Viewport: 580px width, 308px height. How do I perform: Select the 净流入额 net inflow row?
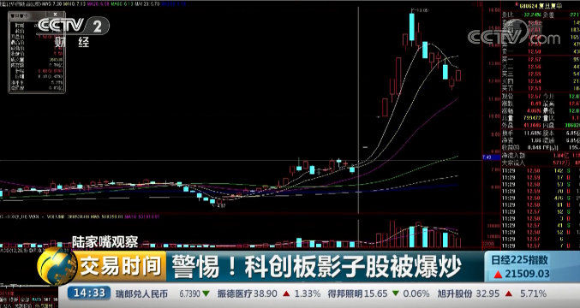(541, 156)
